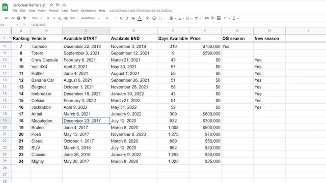This screenshot has height=183, width=326.
Task: Select the Jackrabbit cell
Action: tap(46, 107)
